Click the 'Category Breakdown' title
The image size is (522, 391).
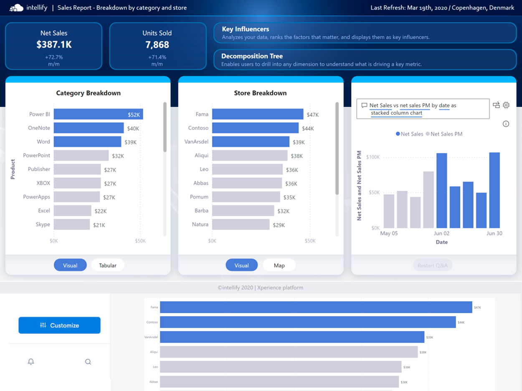88,93
